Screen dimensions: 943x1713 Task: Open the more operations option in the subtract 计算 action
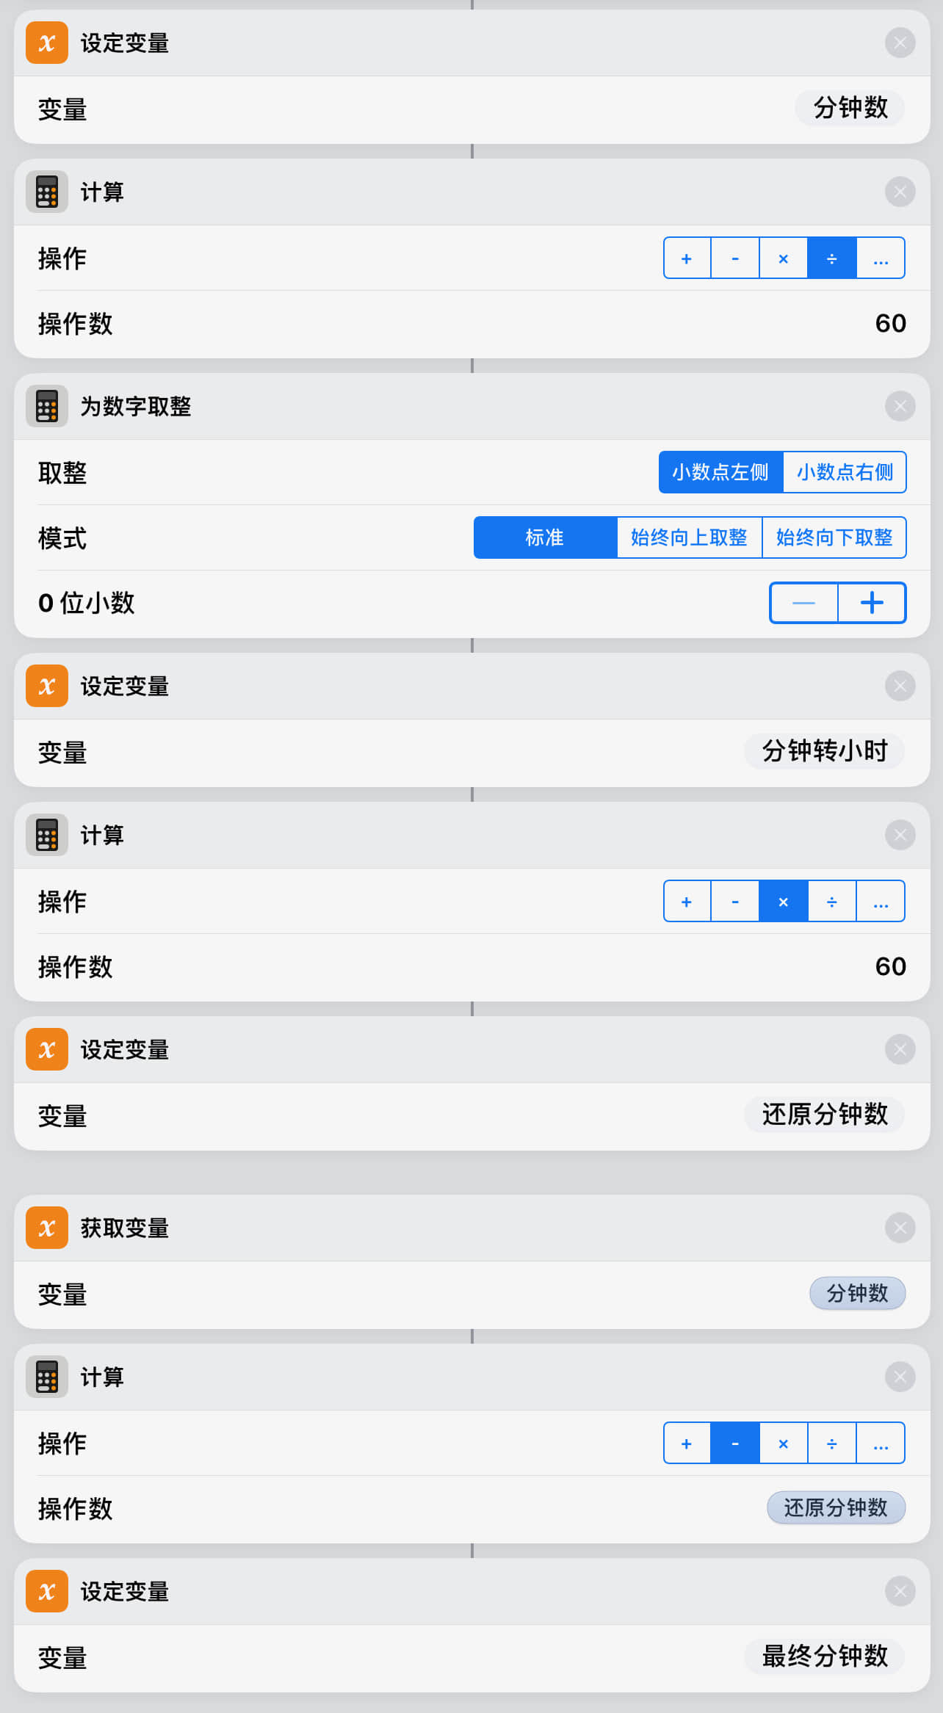point(881,1444)
